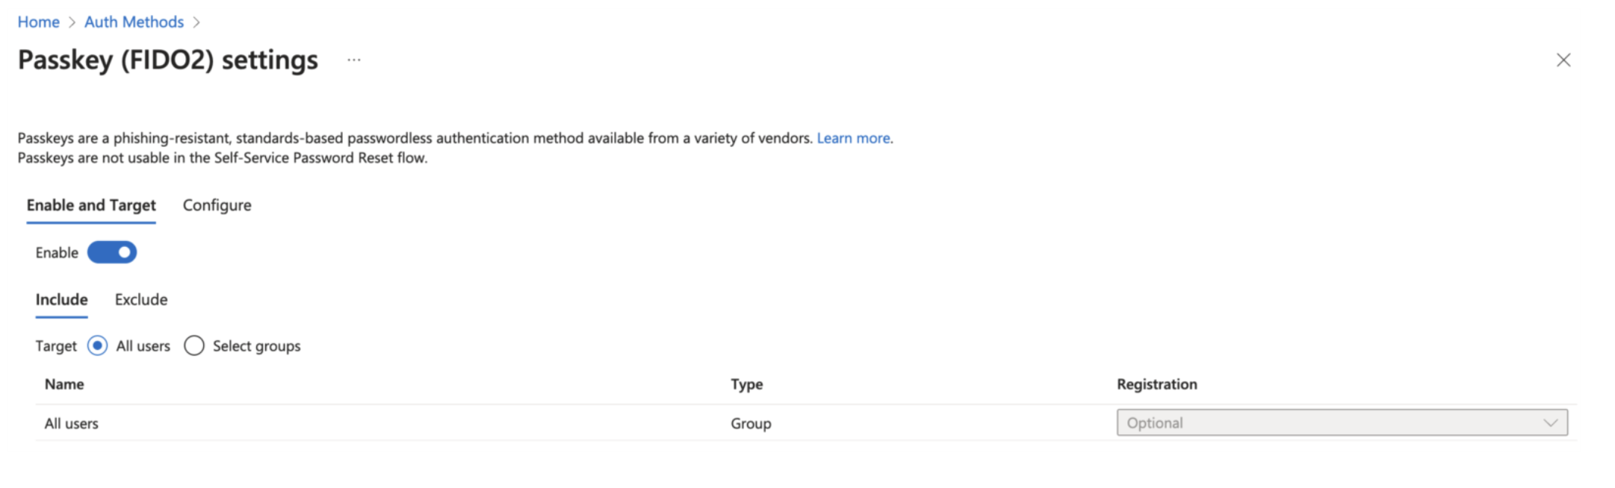The image size is (1615, 488).
Task: Enable passkey authentication with the Enable switch
Action: coord(112,252)
